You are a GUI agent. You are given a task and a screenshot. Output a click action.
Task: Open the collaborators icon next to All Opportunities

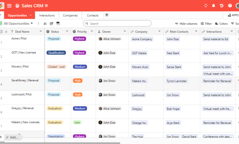click(x=45, y=23)
